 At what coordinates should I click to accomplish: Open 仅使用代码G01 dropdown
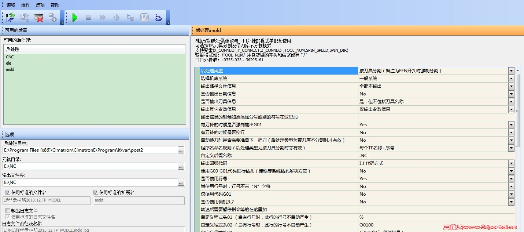511,194
